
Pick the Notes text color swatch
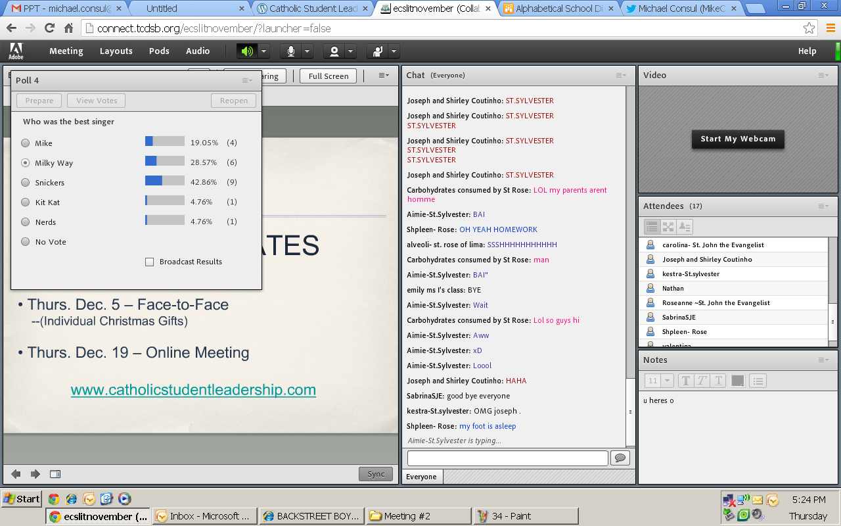(x=738, y=381)
